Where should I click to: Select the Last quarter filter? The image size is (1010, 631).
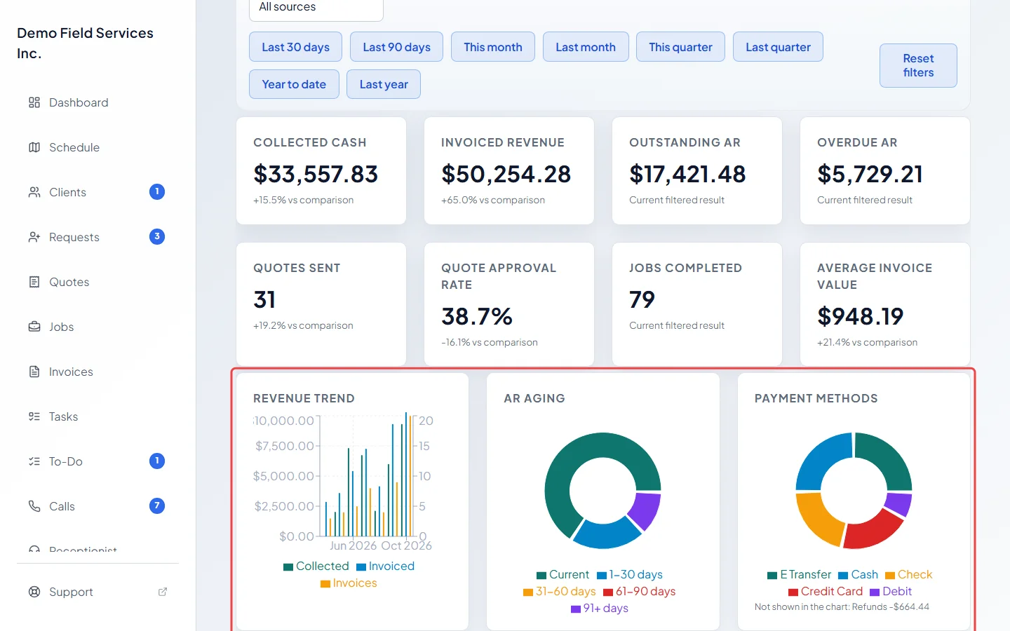(x=778, y=47)
